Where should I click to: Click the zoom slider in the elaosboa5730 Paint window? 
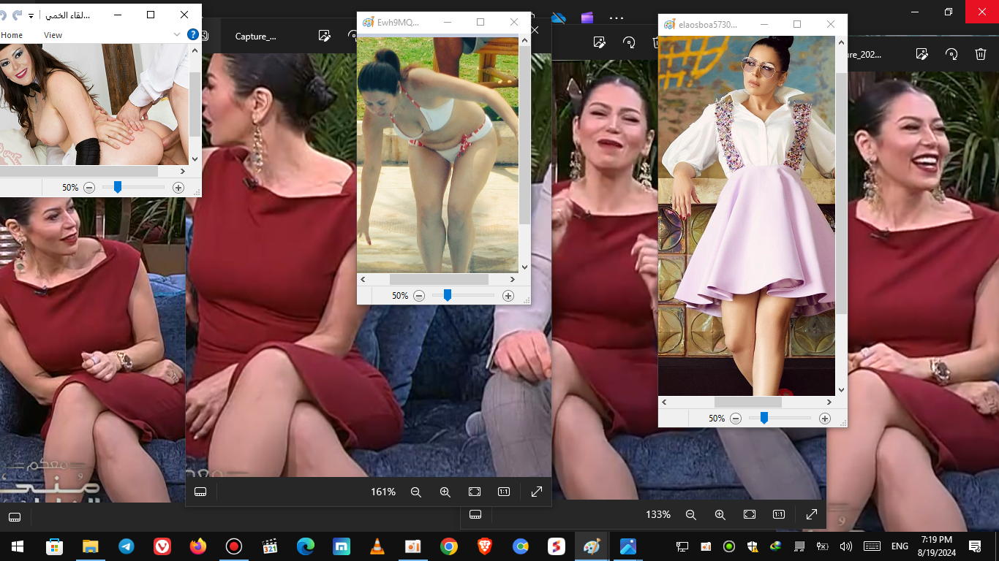click(764, 419)
